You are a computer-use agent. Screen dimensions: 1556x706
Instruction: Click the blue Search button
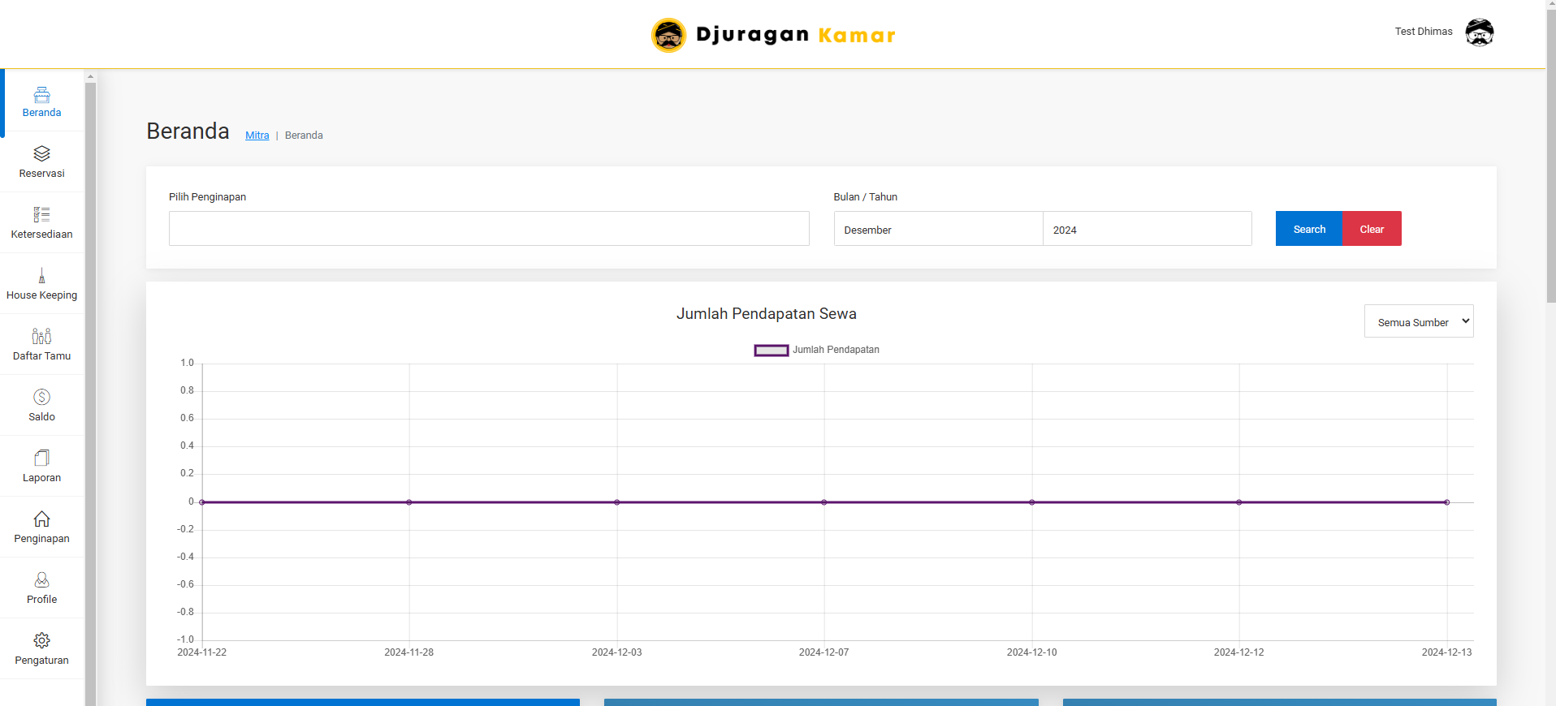(x=1308, y=229)
